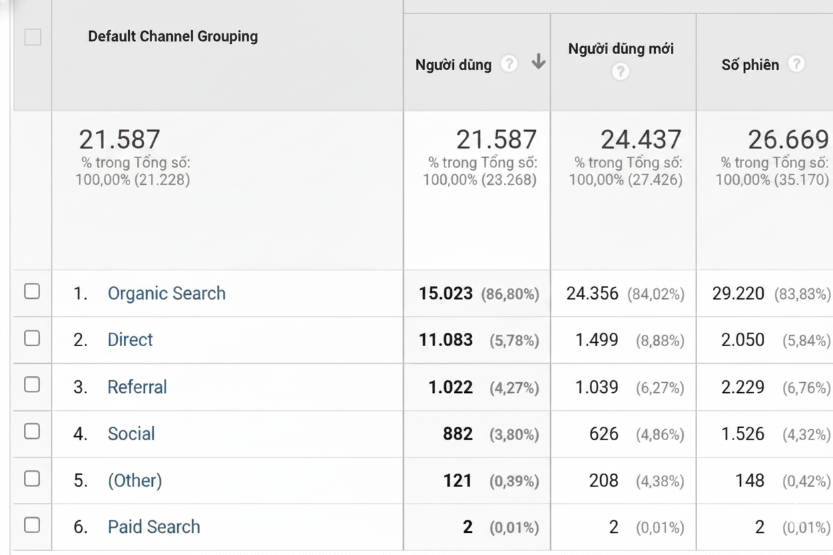833x555 pixels.
Task: Open the Referral channel link
Action: (137, 387)
